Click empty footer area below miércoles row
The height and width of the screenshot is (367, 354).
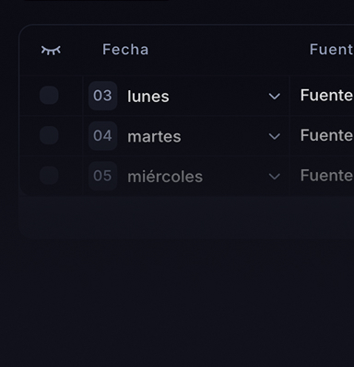pyautogui.click(x=186, y=216)
